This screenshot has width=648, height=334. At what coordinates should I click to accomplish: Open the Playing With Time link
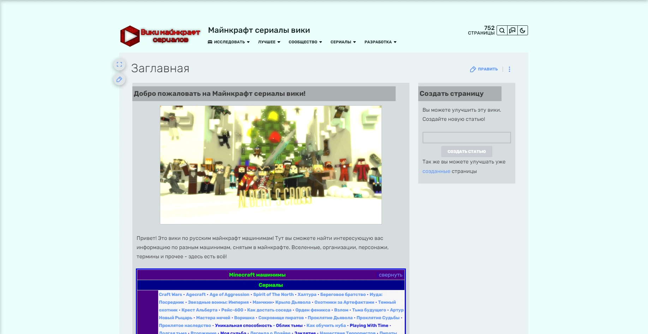[x=369, y=326]
